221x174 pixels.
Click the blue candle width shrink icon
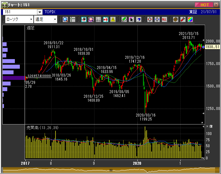(157, 19)
